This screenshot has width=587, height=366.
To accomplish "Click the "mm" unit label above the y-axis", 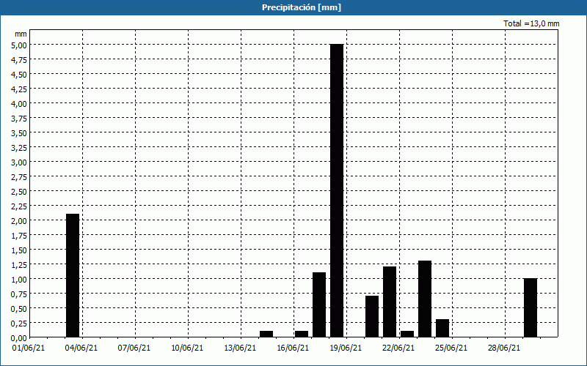I will 21,34.
